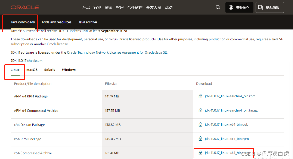Click lock icon beside jdk-11.0.17_linux-aarch64_bin.tar.gz
293x159 pixels.
200,110
